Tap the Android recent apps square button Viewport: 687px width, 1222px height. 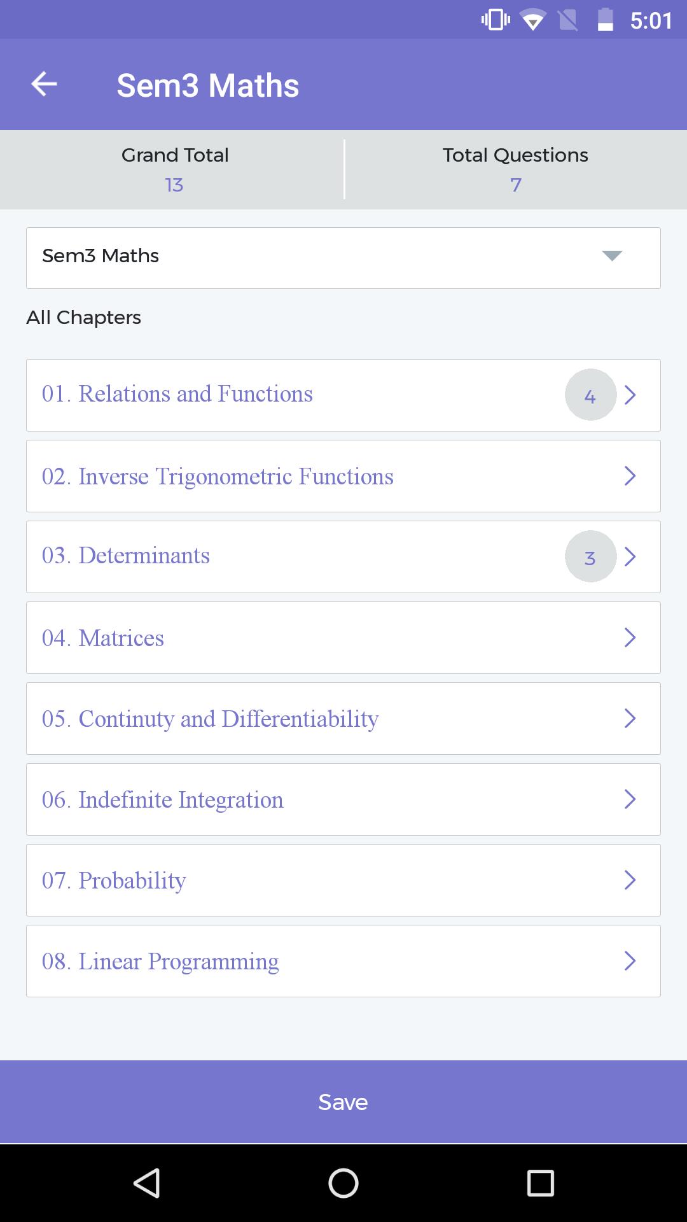click(x=541, y=1183)
